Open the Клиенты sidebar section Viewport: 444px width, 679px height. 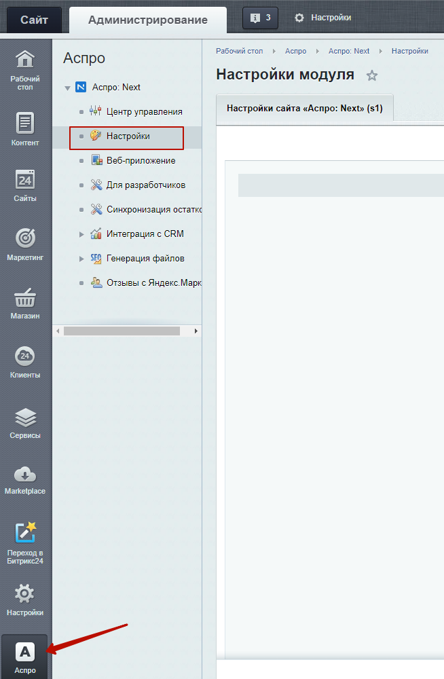(25, 362)
